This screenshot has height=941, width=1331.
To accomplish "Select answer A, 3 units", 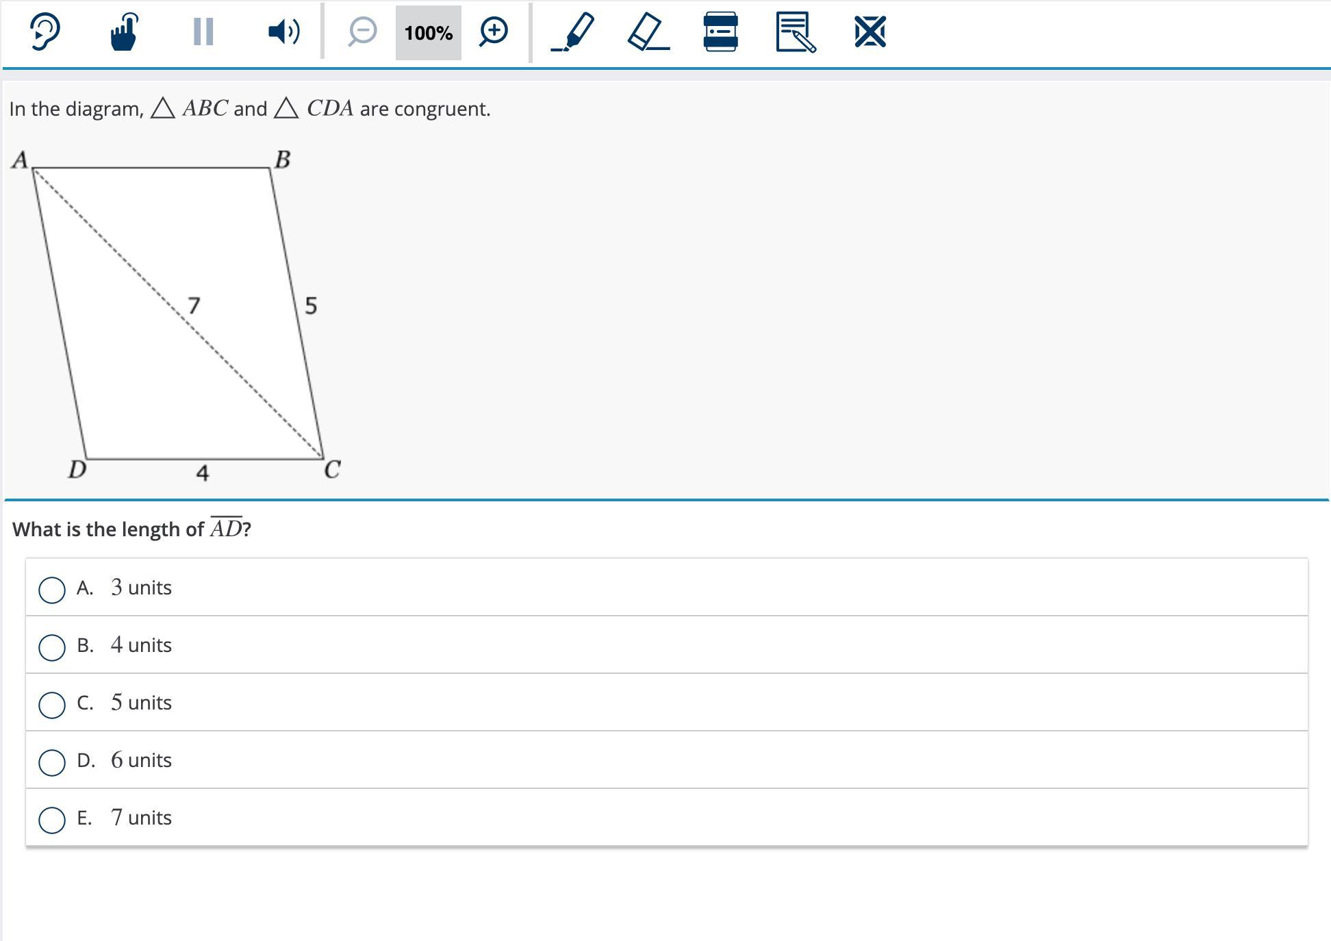I will (x=52, y=589).
